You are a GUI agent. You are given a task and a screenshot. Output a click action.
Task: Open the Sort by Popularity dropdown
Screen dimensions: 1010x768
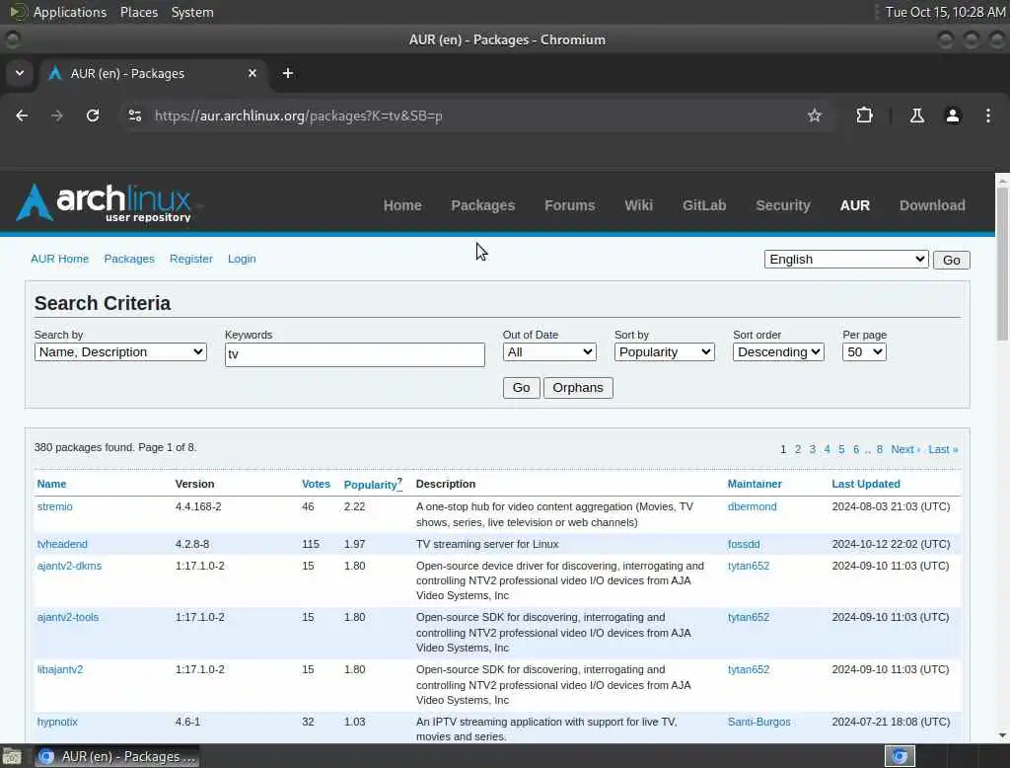coord(664,352)
